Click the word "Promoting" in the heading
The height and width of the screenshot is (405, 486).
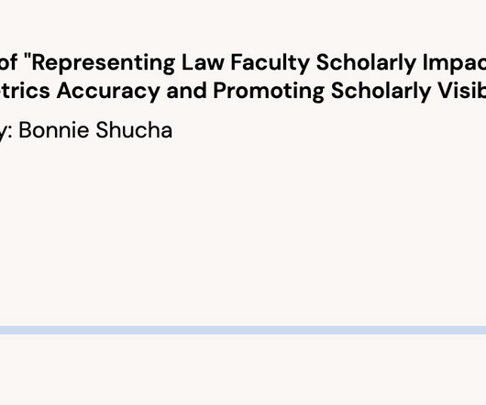[269, 91]
